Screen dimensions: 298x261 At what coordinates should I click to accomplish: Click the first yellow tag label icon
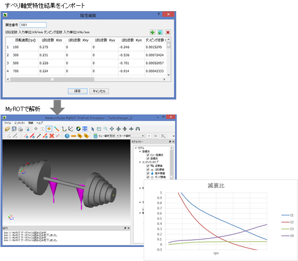80,136
